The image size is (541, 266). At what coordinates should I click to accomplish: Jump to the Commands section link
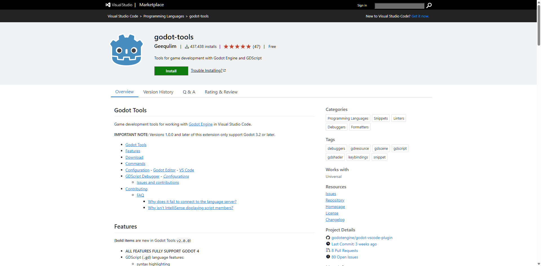[135, 164]
